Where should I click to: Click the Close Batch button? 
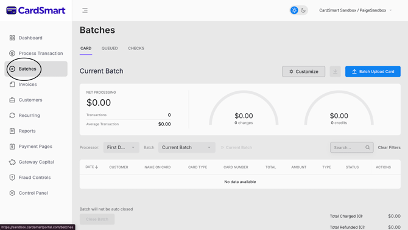[x=97, y=219]
